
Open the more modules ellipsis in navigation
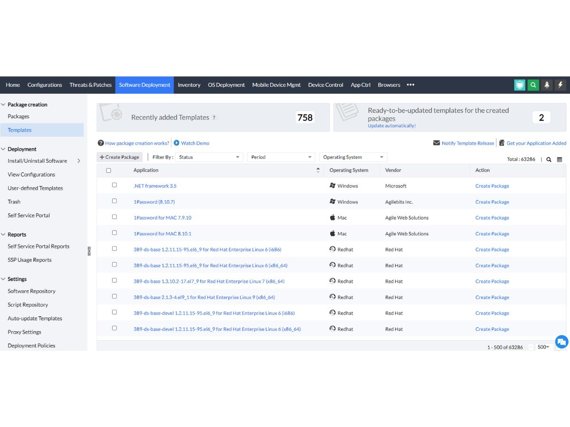point(410,85)
